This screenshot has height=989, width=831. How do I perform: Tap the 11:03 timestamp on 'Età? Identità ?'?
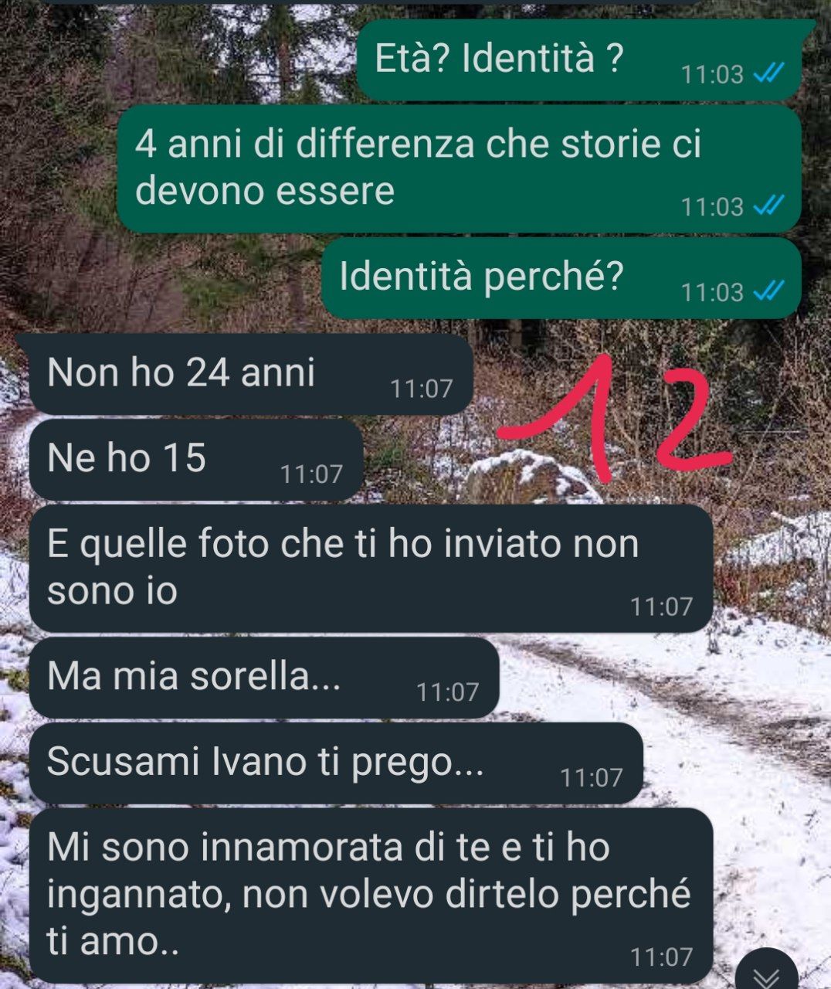pyautogui.click(x=712, y=74)
